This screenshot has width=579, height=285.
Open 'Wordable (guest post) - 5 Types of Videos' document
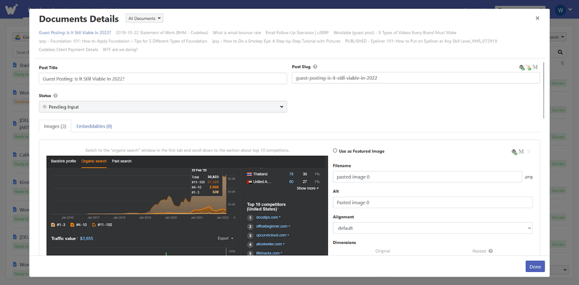point(395,33)
